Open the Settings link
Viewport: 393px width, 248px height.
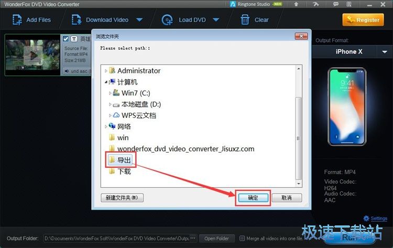click(x=379, y=219)
